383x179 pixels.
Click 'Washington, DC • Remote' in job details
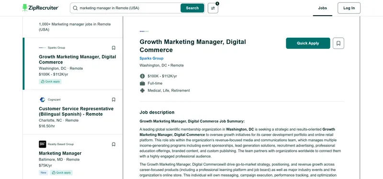pos(161,65)
